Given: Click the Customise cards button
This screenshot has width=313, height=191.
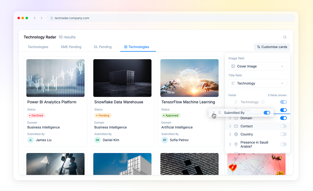Looking at the screenshot, I should coord(272,47).
